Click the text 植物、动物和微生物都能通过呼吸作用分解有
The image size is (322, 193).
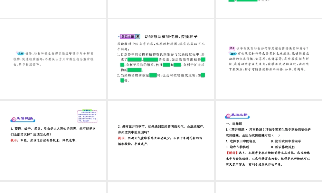tap(59, 53)
